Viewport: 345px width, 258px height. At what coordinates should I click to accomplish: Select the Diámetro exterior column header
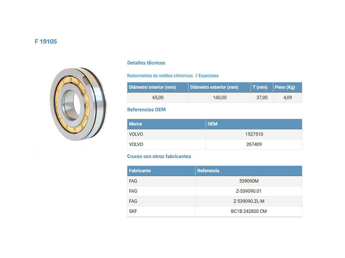pyautogui.click(x=214, y=87)
